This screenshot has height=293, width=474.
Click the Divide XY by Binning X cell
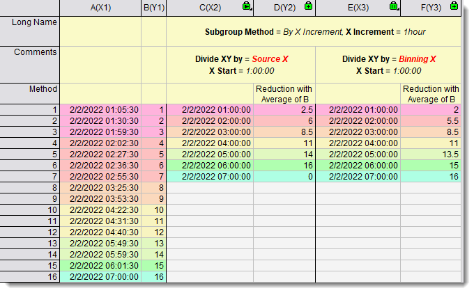389,64
